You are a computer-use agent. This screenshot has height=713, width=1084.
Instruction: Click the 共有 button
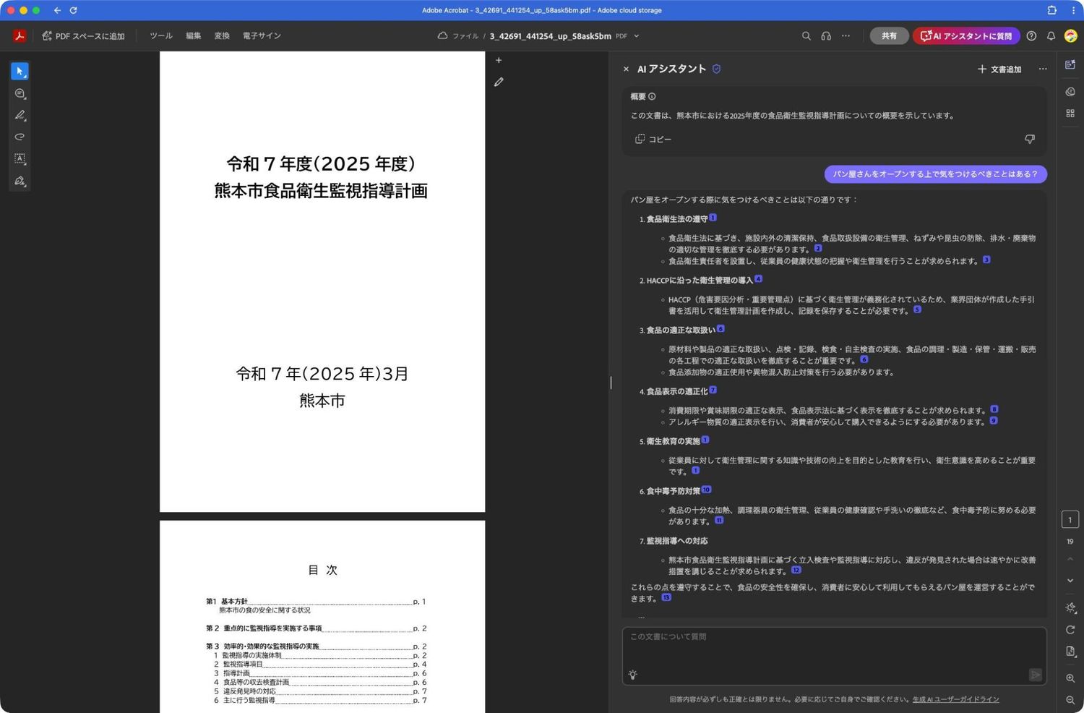[x=889, y=35]
